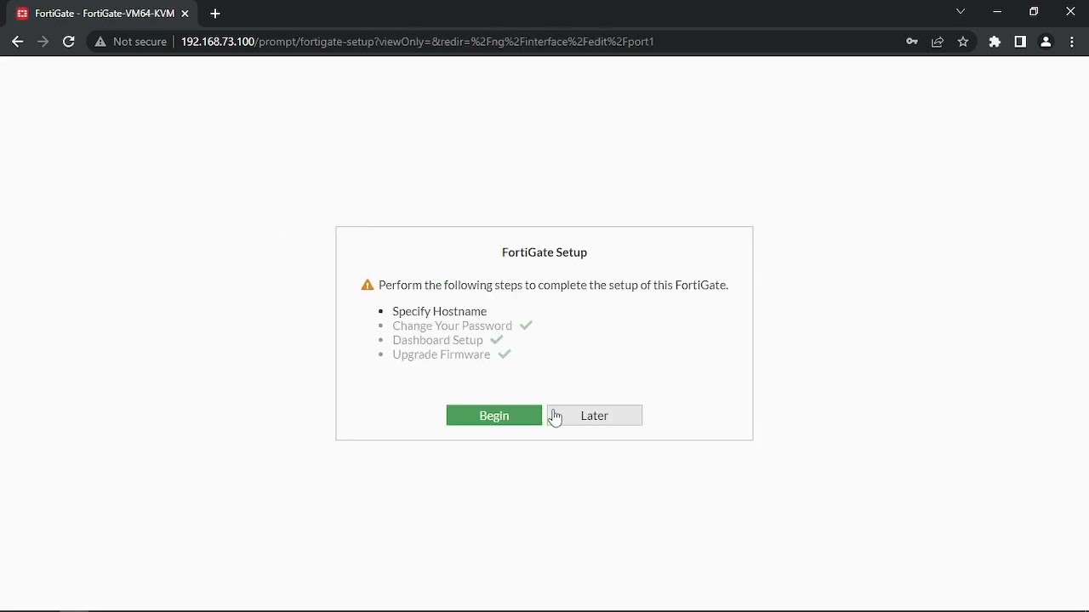This screenshot has width=1089, height=612.
Task: Click the Not secure warning indicator
Action: (130, 42)
